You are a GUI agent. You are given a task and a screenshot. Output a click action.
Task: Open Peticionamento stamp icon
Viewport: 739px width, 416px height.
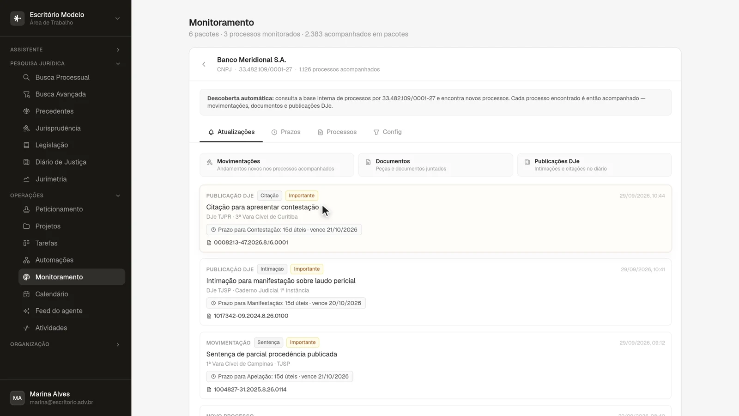(x=26, y=209)
